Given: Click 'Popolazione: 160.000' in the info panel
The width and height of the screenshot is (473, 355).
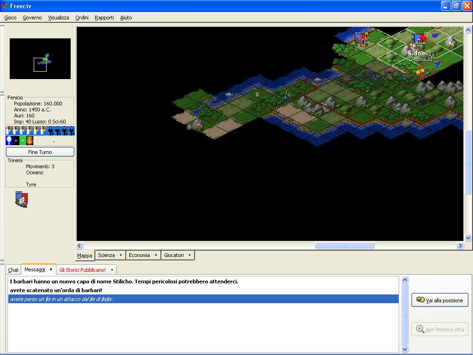Looking at the screenshot, I should tap(38, 104).
